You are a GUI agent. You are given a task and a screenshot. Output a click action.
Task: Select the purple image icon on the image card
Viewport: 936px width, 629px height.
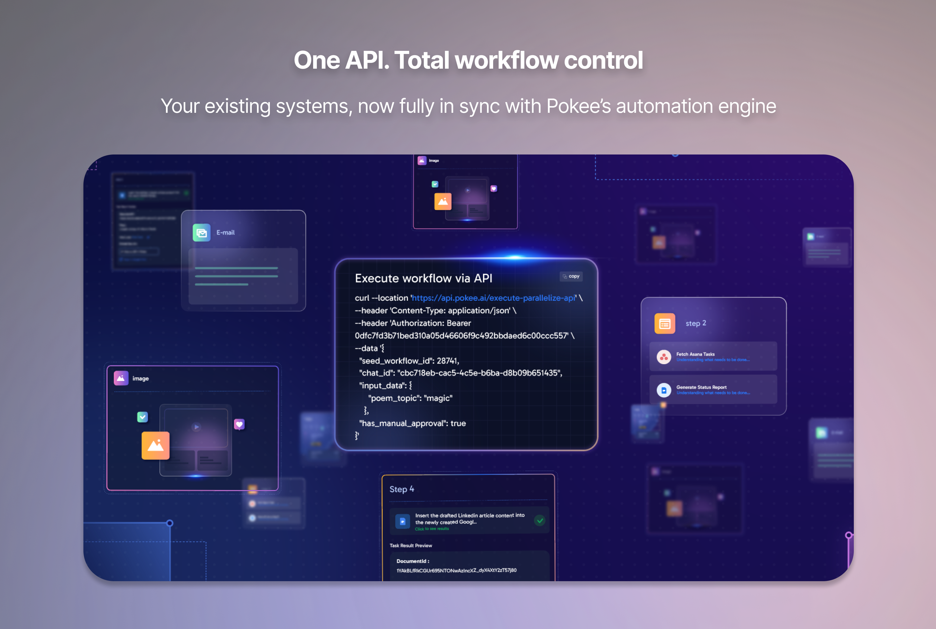121,378
